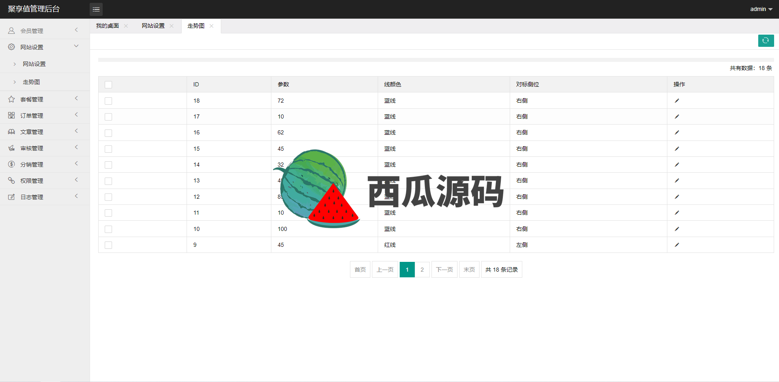Screen dimensions: 779x382
Task: Select pagination page 1
Action: [x=407, y=269]
